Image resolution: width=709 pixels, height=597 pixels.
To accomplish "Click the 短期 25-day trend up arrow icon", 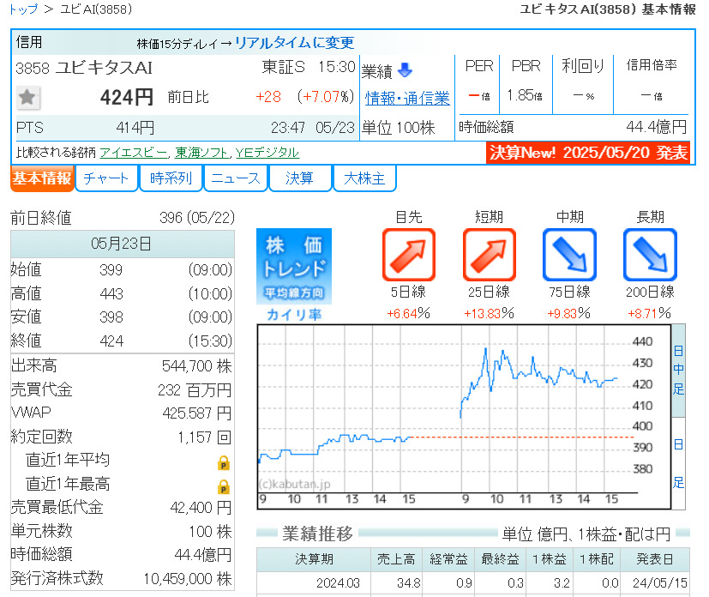I will tap(489, 255).
